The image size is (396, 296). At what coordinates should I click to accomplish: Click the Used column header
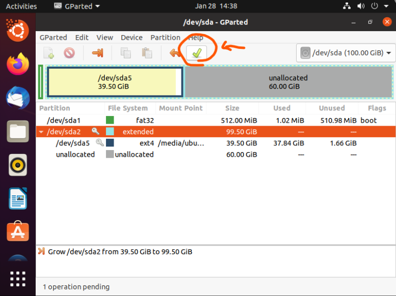point(282,108)
